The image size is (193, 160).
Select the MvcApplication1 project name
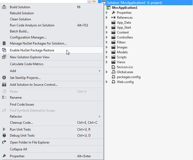tap(125, 8)
